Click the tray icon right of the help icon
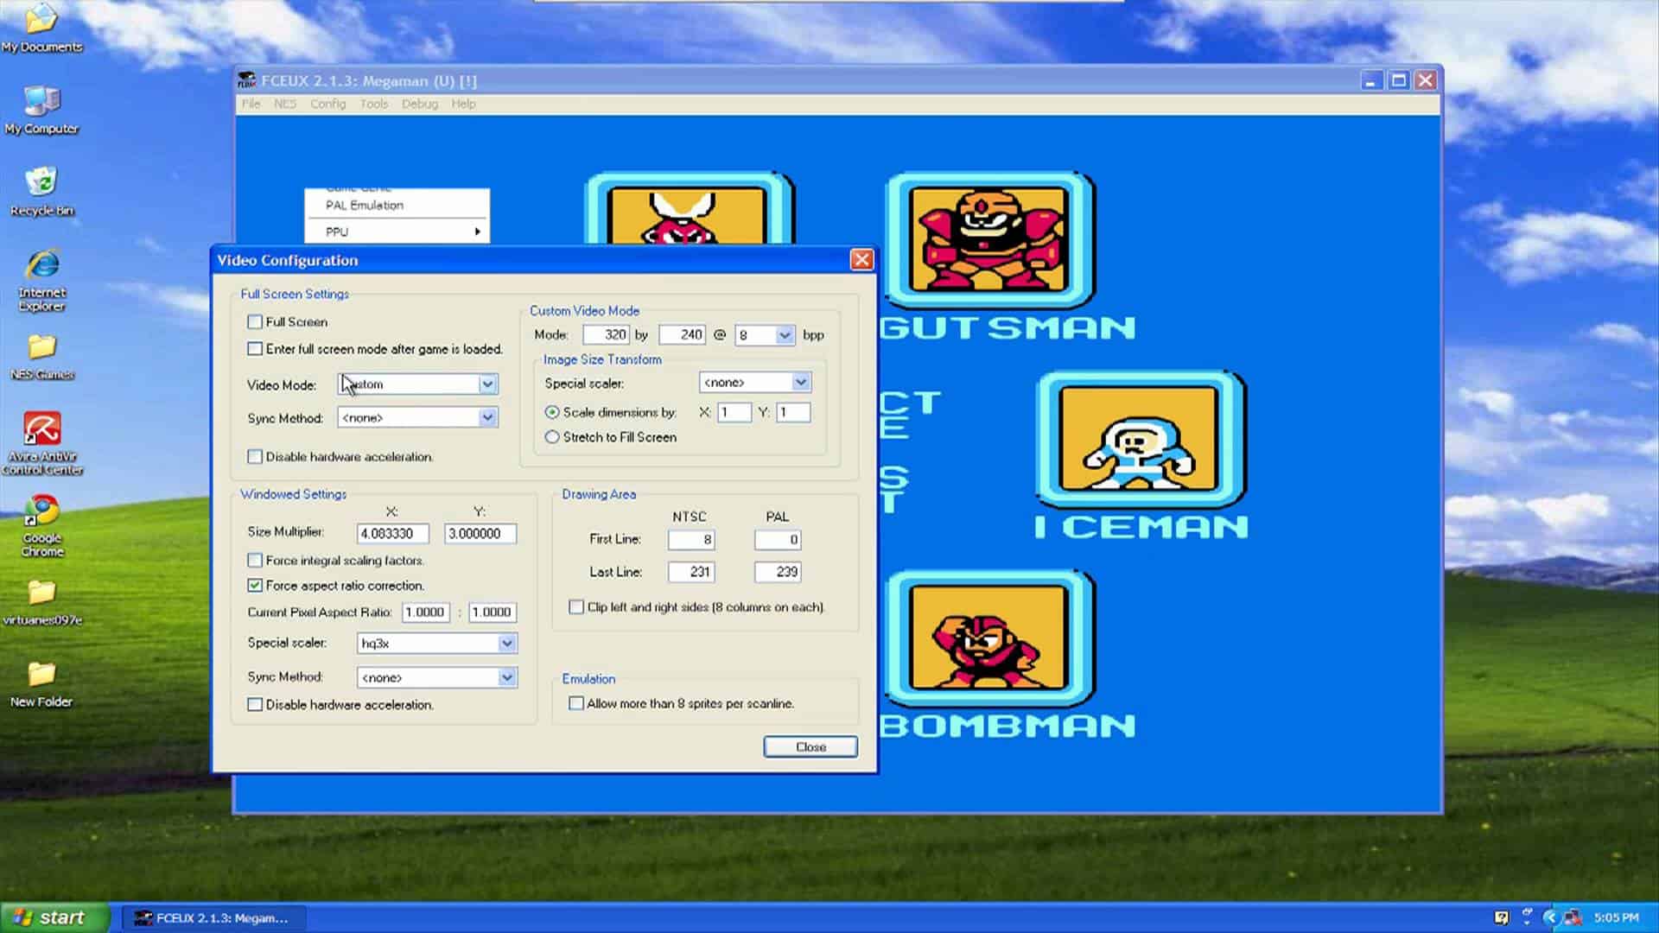 [1527, 916]
